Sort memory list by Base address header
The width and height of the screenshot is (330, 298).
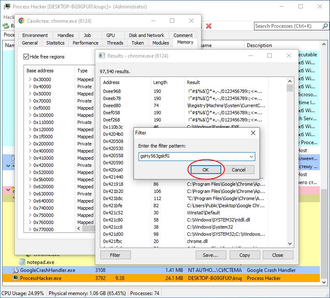tap(49, 71)
